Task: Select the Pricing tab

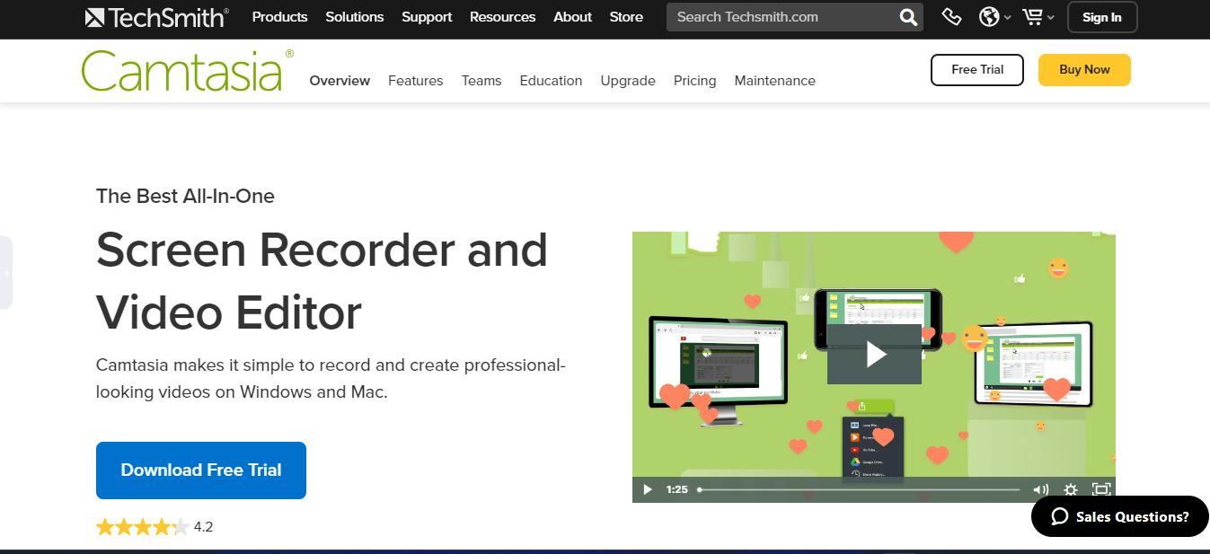Action: click(695, 81)
